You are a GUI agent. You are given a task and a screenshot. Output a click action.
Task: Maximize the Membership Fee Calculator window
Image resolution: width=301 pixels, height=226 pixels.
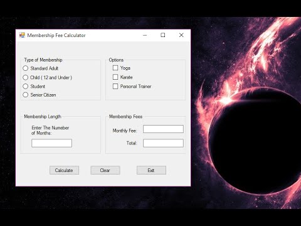(163, 35)
